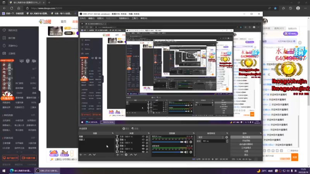
Task: Lock the 文本 (GDI+) 5 source
Action: pos(147,143)
